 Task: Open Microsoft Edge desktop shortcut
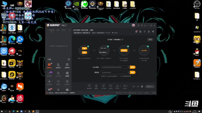(x=12, y=40)
